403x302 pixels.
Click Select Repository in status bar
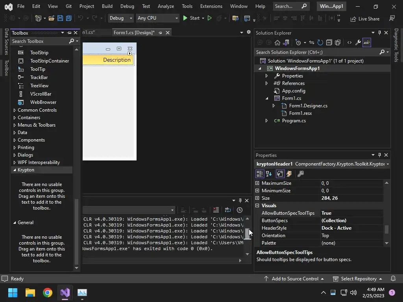(357, 279)
